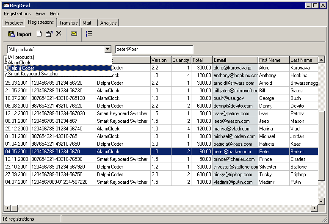Screen dimensions: 329x224
Task: Select the Registrations tab
Action: pyautogui.click(x=41, y=22)
